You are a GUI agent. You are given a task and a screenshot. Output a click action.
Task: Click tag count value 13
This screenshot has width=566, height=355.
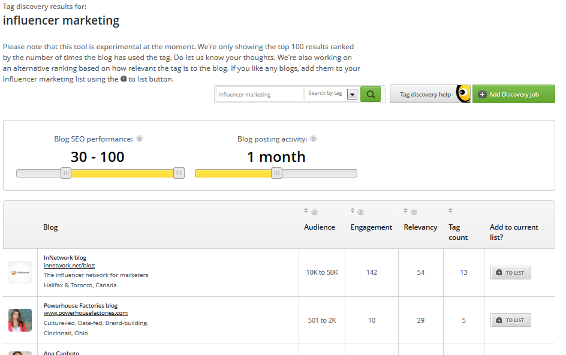pos(464,272)
